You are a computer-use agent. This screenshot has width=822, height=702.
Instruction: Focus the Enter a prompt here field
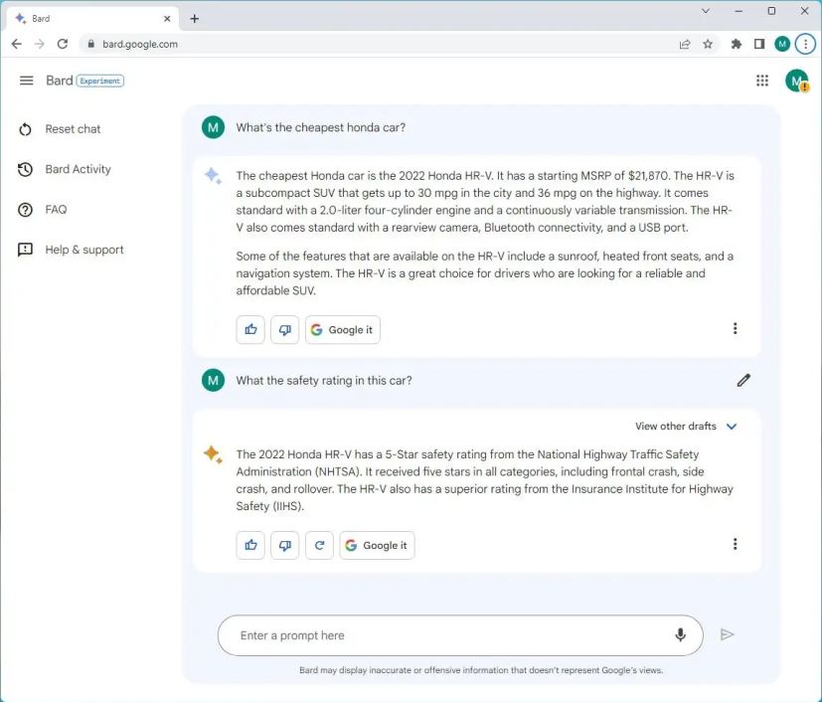[x=460, y=635]
